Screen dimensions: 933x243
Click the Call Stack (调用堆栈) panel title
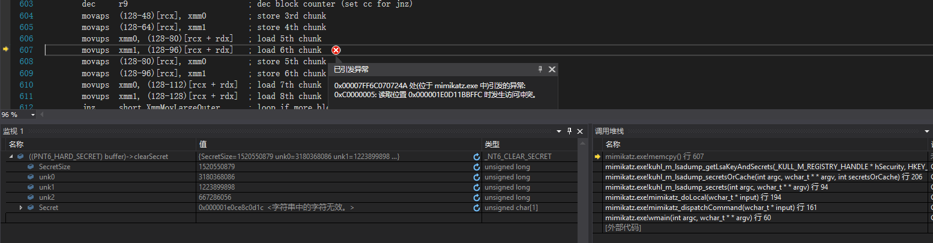609,131
